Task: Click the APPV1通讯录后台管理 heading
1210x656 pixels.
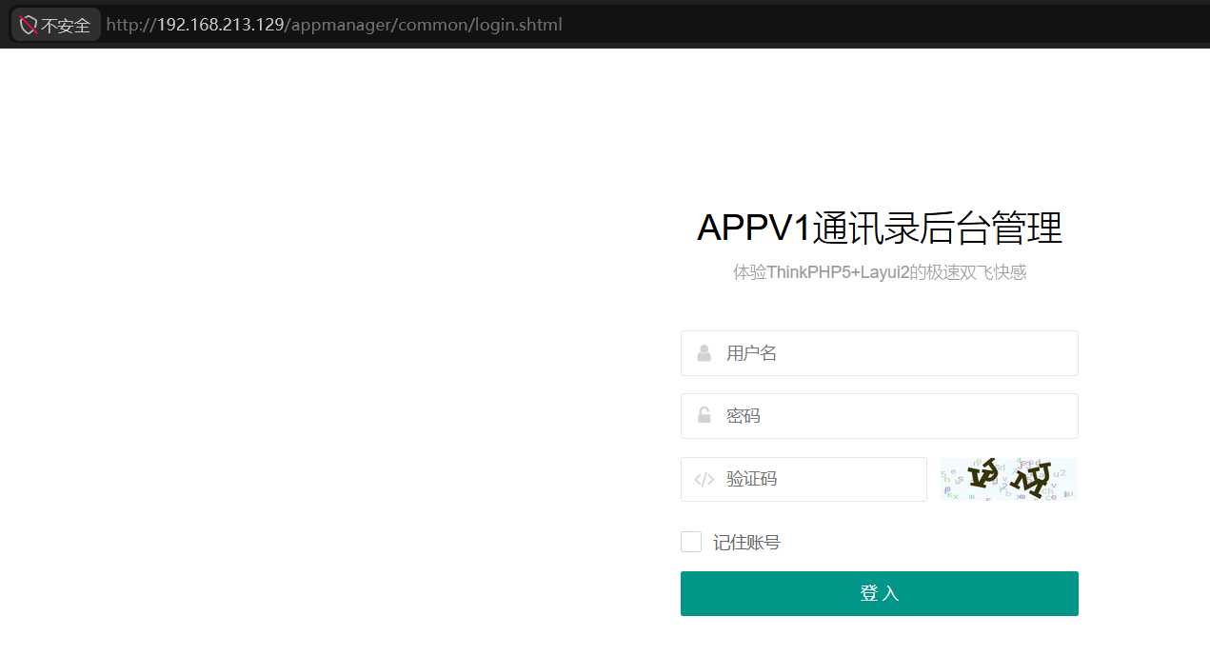Action: click(x=879, y=229)
